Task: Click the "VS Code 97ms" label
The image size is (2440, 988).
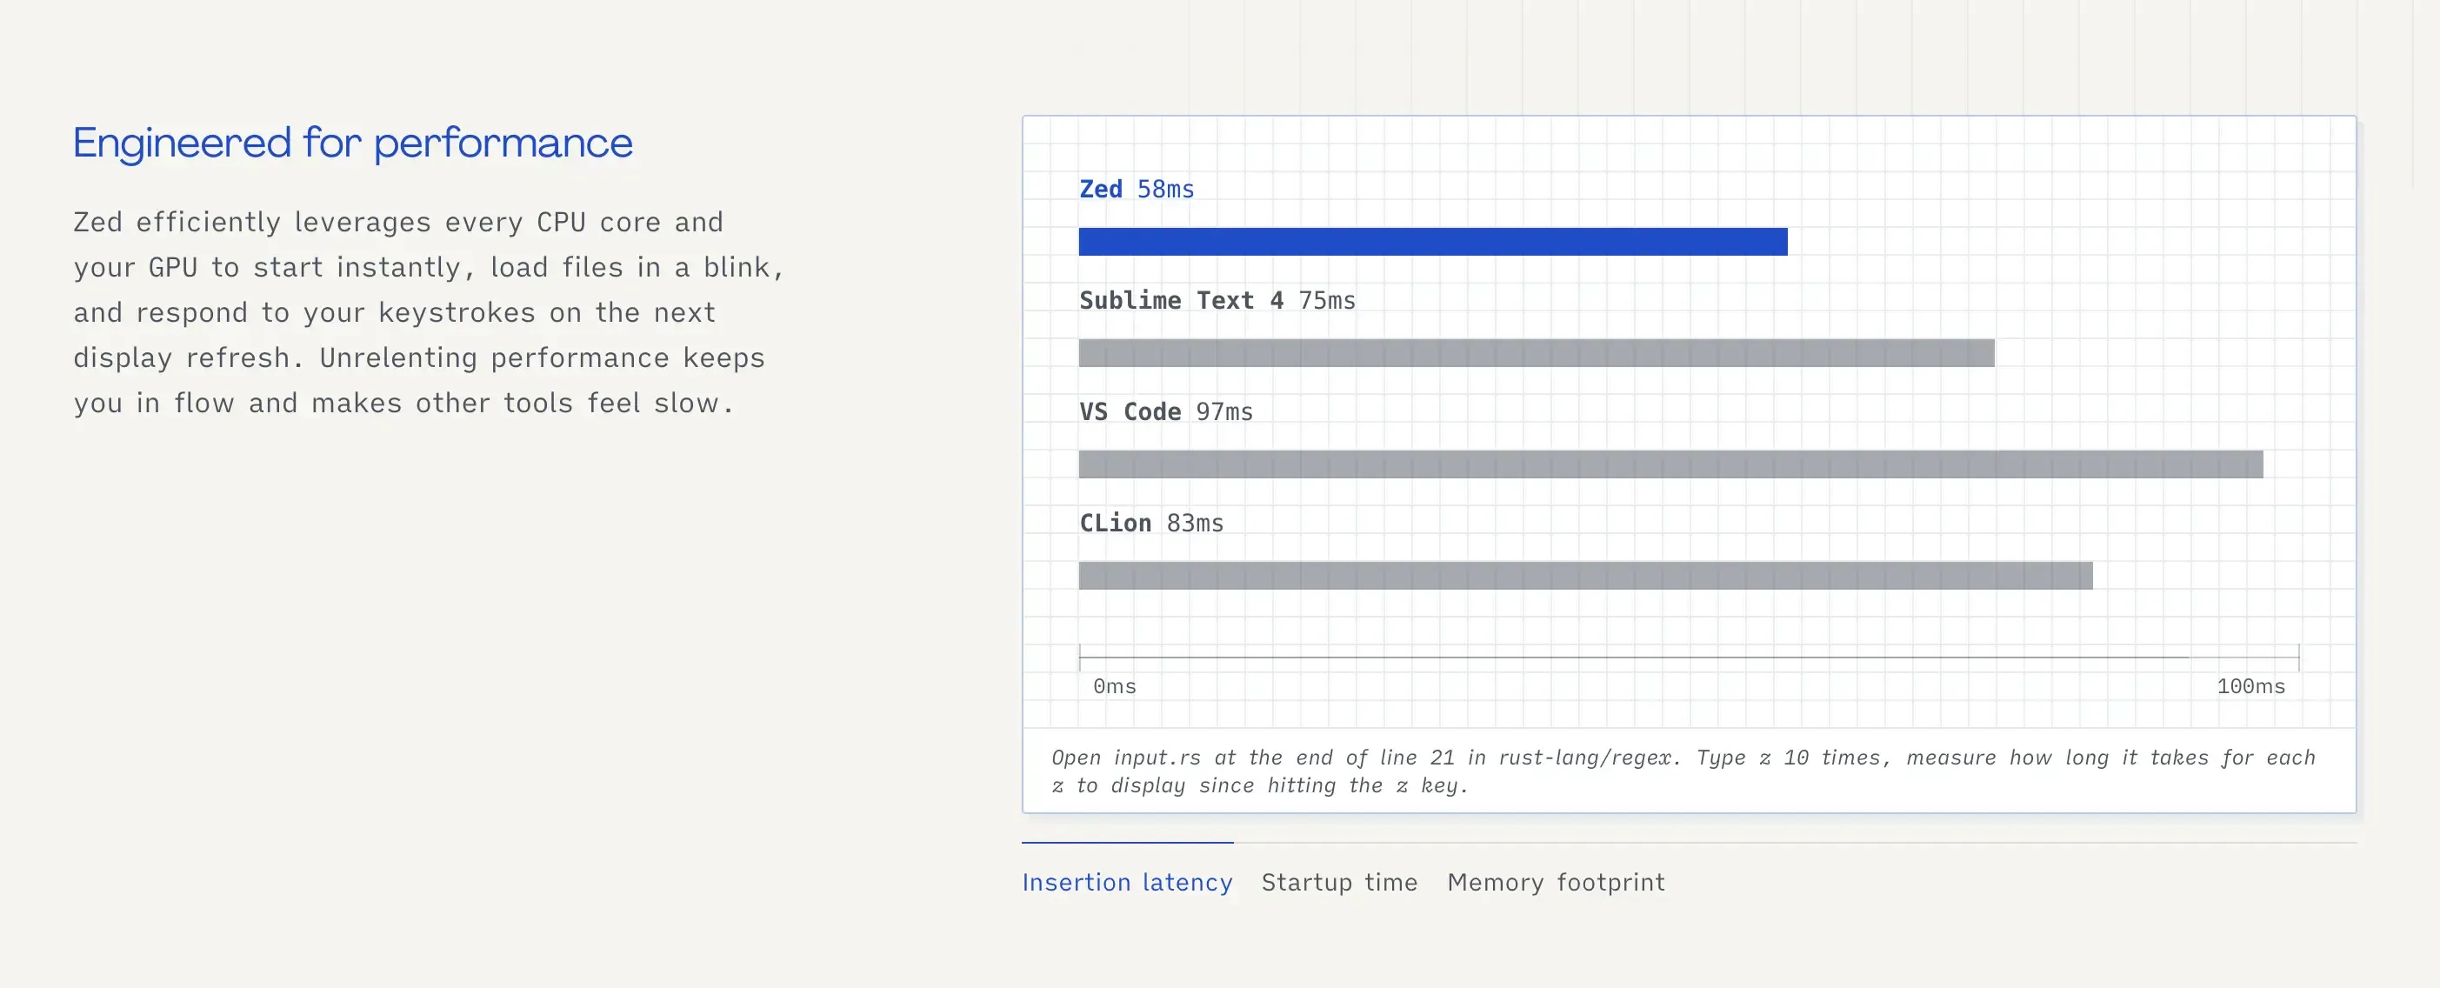Action: pyautogui.click(x=1166, y=412)
